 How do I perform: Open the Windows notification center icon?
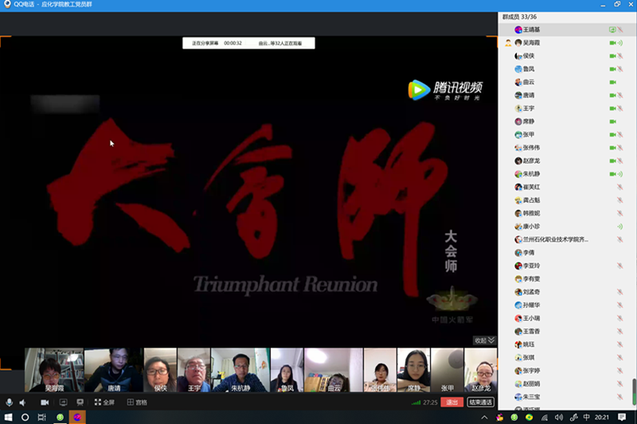pos(621,417)
